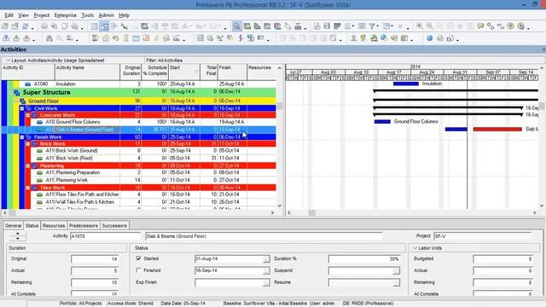Click the Finish column header
The width and height of the screenshot is (546, 307).
coord(232,72)
